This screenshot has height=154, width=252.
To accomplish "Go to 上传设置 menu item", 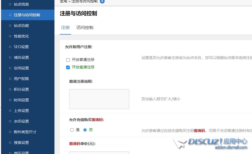I will click(21, 111).
